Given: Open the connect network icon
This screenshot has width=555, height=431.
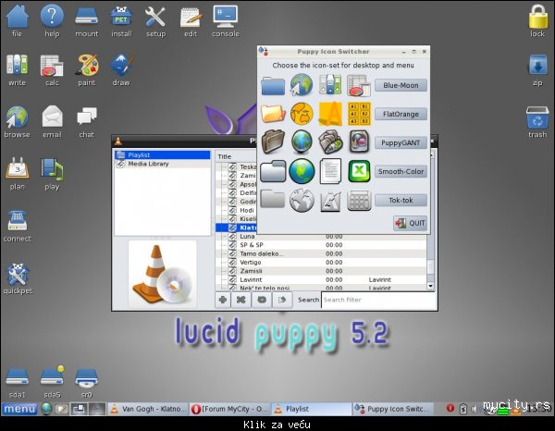Looking at the screenshot, I should 17,222.
